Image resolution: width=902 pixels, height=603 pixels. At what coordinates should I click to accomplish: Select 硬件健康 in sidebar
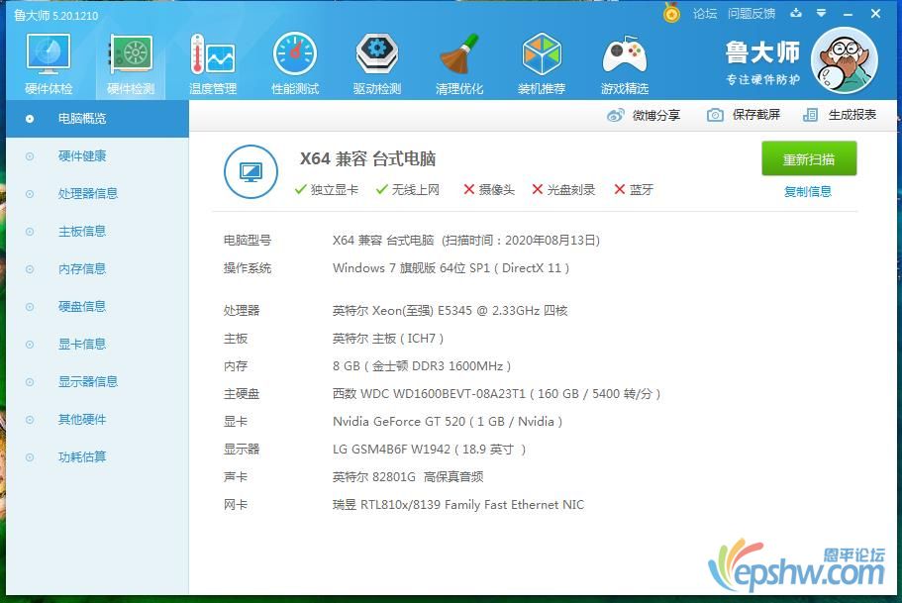click(97, 155)
